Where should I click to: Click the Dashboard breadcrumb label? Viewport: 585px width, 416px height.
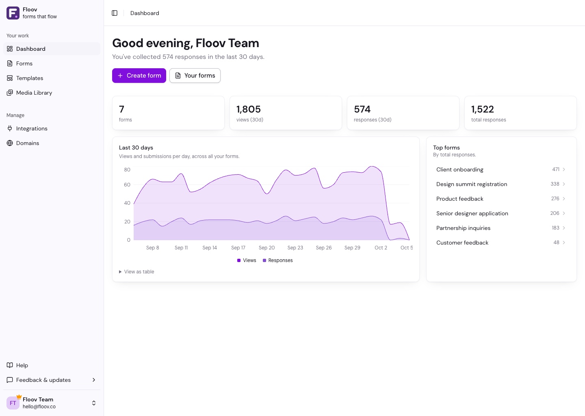(x=145, y=13)
